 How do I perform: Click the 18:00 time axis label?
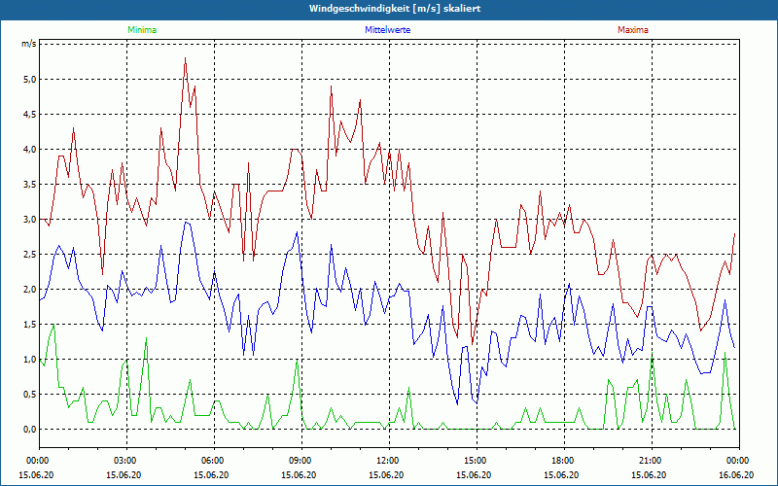[x=564, y=461]
